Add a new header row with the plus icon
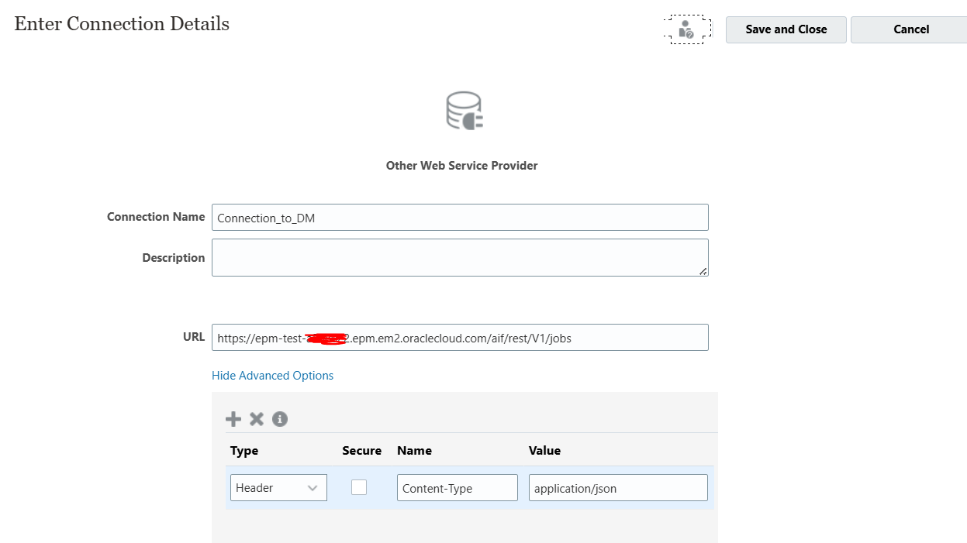967x543 pixels. (x=233, y=418)
